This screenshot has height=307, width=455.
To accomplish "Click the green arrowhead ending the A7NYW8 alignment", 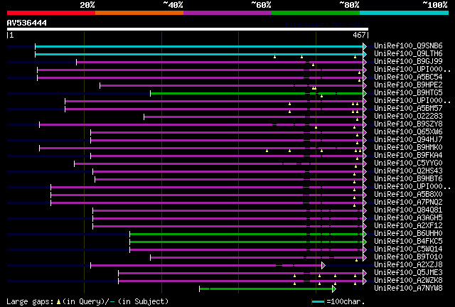I will point(334,289).
